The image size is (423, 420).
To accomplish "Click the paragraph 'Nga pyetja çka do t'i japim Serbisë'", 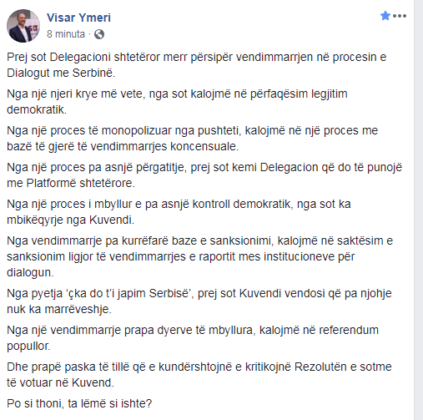I will pyautogui.click(x=199, y=301).
